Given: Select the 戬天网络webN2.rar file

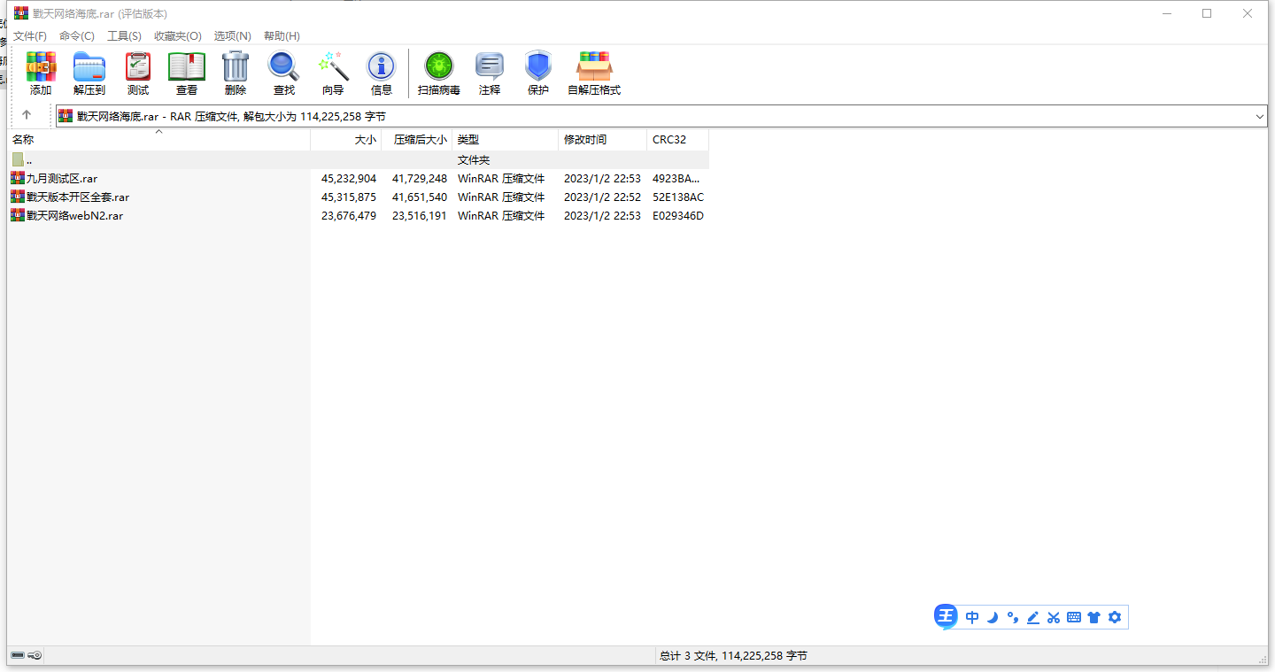Looking at the screenshot, I should [x=74, y=216].
